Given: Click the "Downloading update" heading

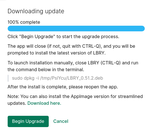Looking at the screenshot, I should click(x=36, y=11).
